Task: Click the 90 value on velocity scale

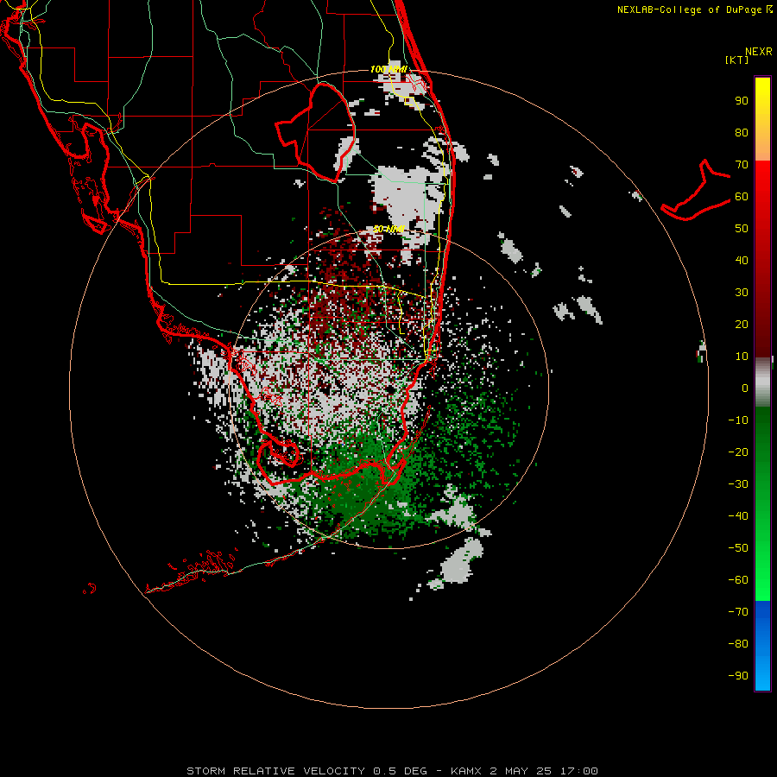Action: tap(742, 101)
